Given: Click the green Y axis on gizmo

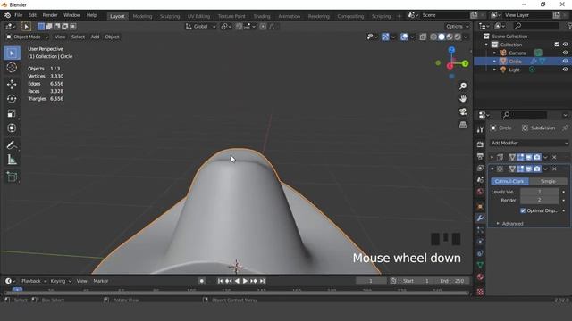Looking at the screenshot, I should 465,63.
